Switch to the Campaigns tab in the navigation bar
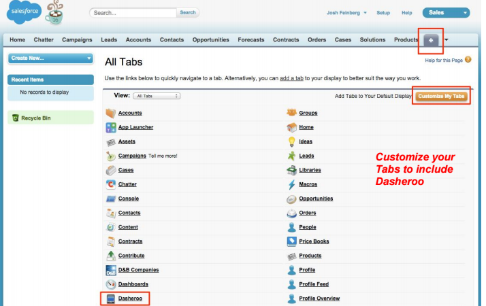 click(77, 39)
